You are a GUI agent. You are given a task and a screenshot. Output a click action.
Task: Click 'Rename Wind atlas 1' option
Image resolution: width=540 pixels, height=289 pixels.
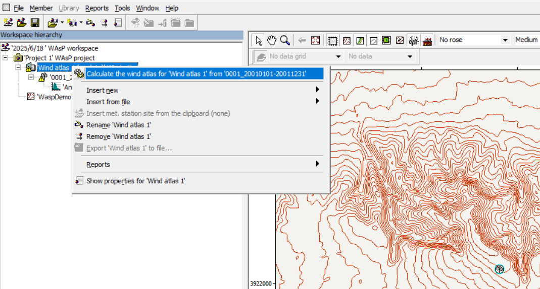point(119,125)
